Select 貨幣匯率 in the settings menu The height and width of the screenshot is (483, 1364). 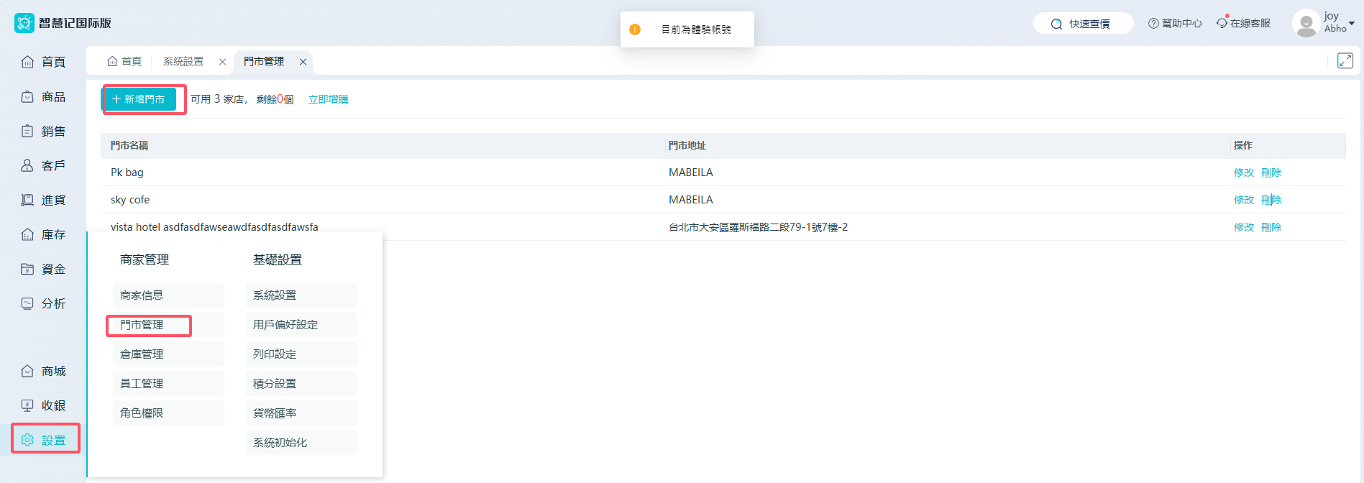coord(275,413)
